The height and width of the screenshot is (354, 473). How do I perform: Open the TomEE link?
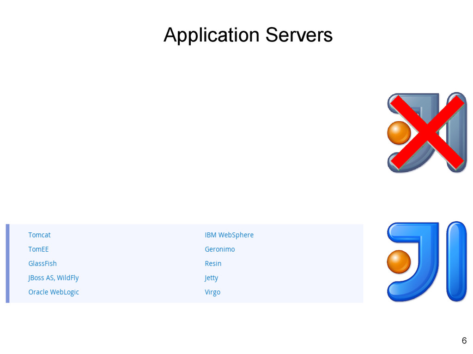pyautogui.click(x=38, y=249)
